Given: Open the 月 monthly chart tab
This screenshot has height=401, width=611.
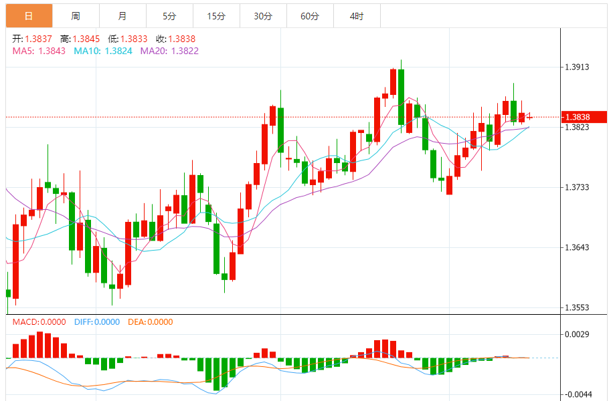Looking at the screenshot, I should (x=122, y=15).
